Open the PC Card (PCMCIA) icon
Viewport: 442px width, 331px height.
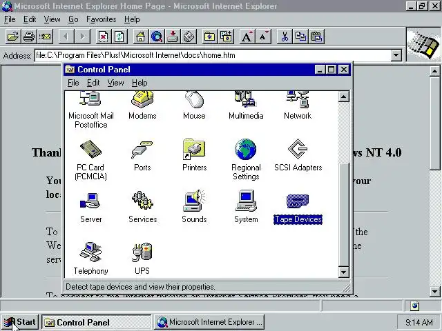[90, 159]
